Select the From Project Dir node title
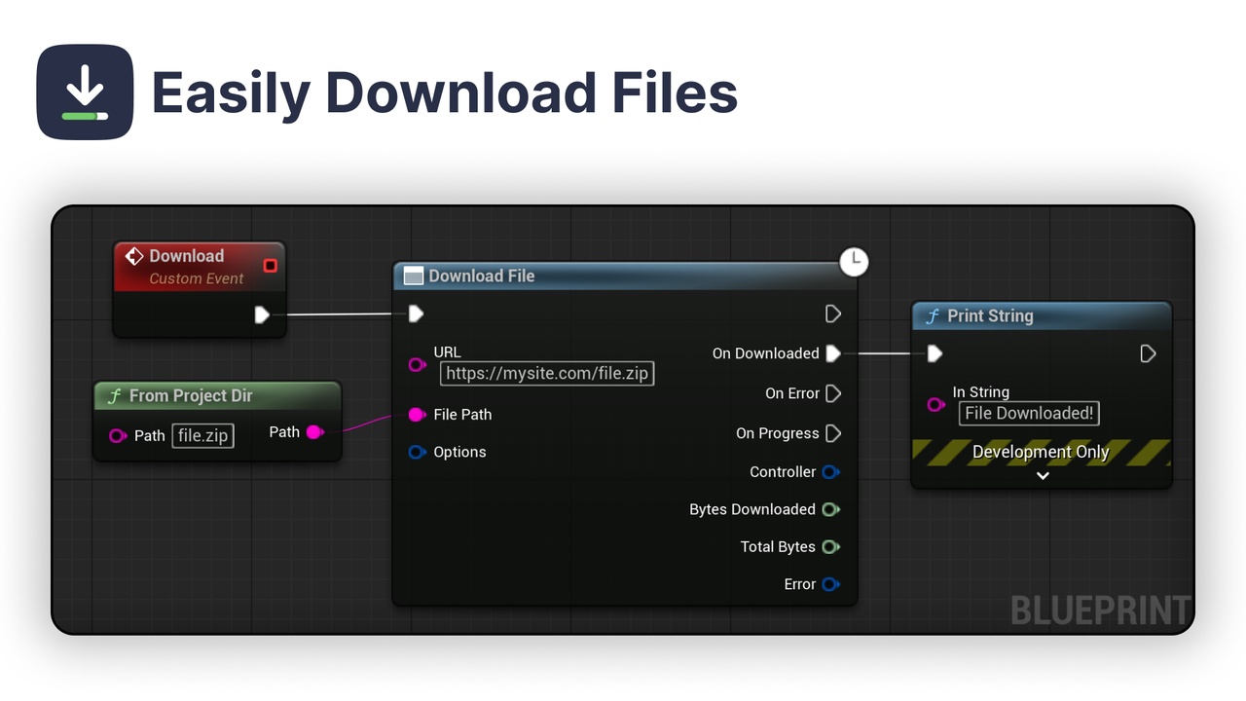Image resolution: width=1246 pixels, height=701 pixels. pos(191,396)
